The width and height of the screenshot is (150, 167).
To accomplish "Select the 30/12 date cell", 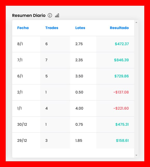I will (x=22, y=124).
